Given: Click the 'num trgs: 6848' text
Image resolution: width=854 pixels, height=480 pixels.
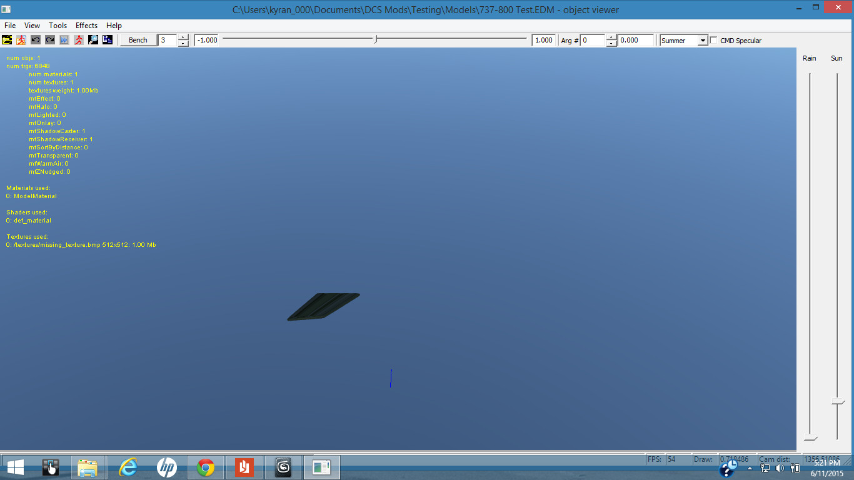Looking at the screenshot, I should (x=28, y=66).
